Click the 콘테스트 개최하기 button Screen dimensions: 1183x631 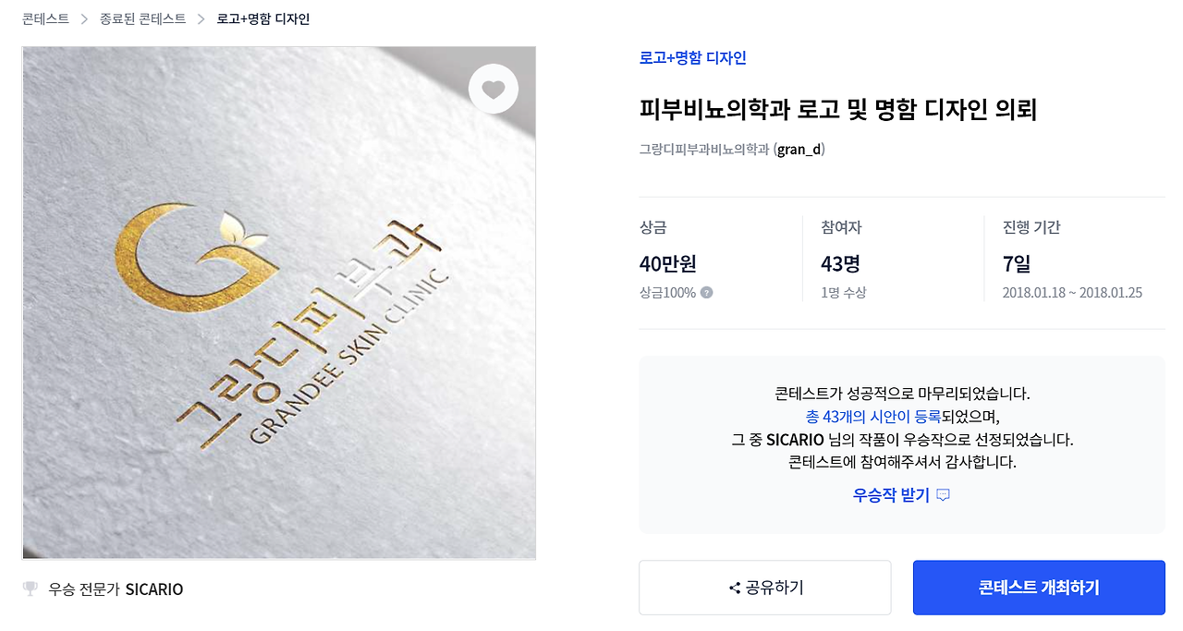(x=1039, y=588)
